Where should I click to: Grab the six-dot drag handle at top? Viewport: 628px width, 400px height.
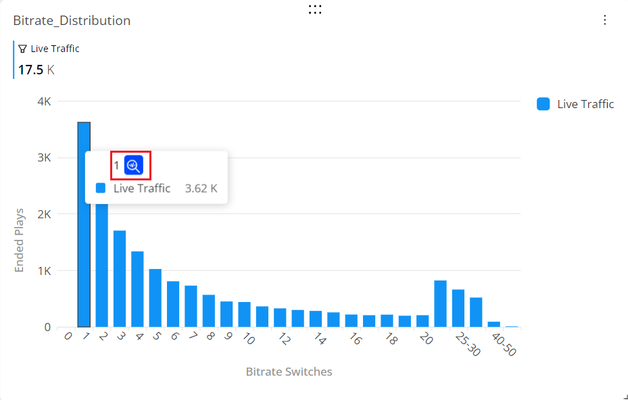pos(315,9)
